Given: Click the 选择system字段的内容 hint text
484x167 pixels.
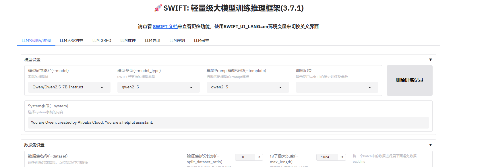Looking at the screenshot, I should [x=45, y=112].
